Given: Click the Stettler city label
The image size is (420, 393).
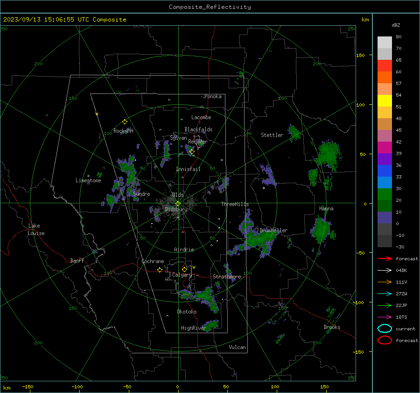Looking at the screenshot, I should (272, 135).
